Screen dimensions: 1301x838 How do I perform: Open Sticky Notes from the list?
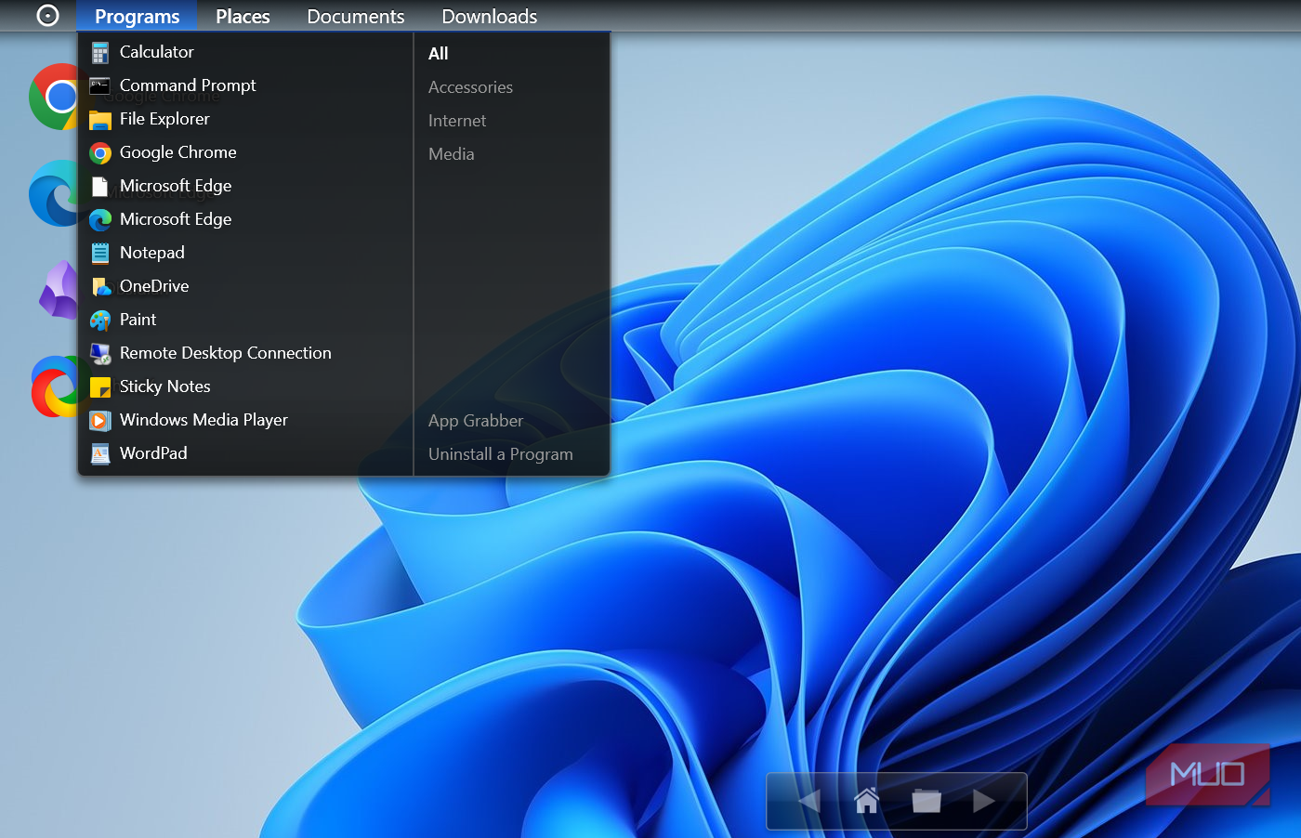click(x=164, y=386)
